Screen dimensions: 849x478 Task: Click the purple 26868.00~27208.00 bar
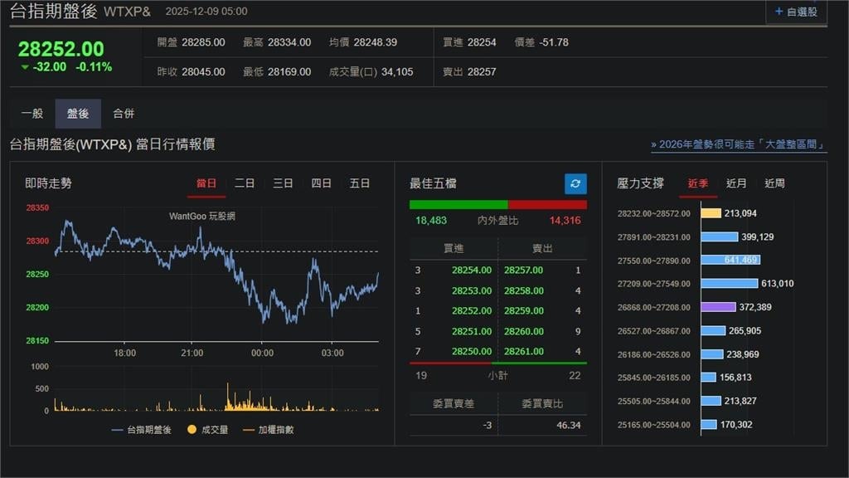tap(718, 307)
